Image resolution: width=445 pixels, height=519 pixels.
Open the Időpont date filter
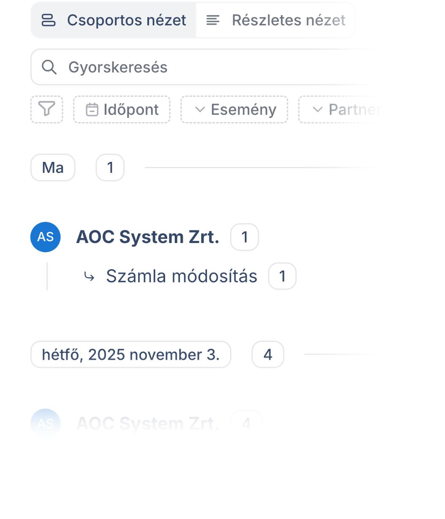122,110
